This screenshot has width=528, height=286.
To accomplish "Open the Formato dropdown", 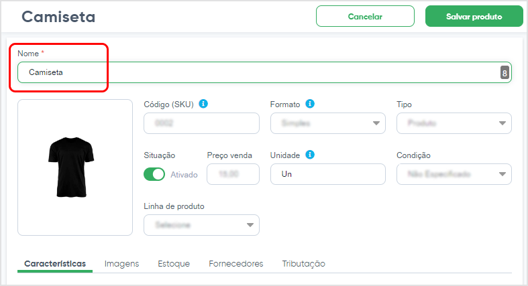I will click(327, 123).
